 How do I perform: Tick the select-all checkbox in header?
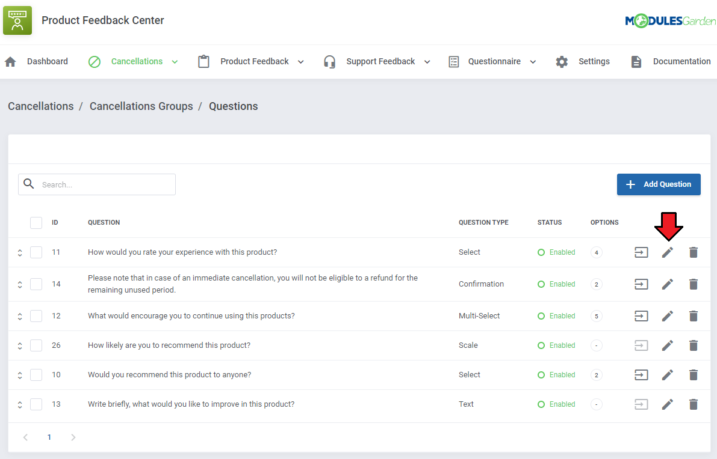pyautogui.click(x=36, y=223)
